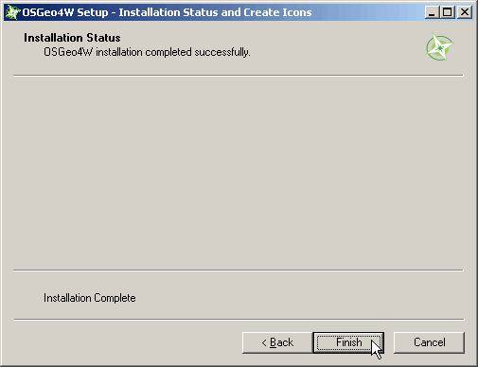Click the 'Complete' word in the status label
The height and width of the screenshot is (367, 478).
pos(115,298)
